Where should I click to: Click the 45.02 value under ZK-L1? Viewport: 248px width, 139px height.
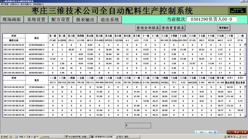click(71, 50)
